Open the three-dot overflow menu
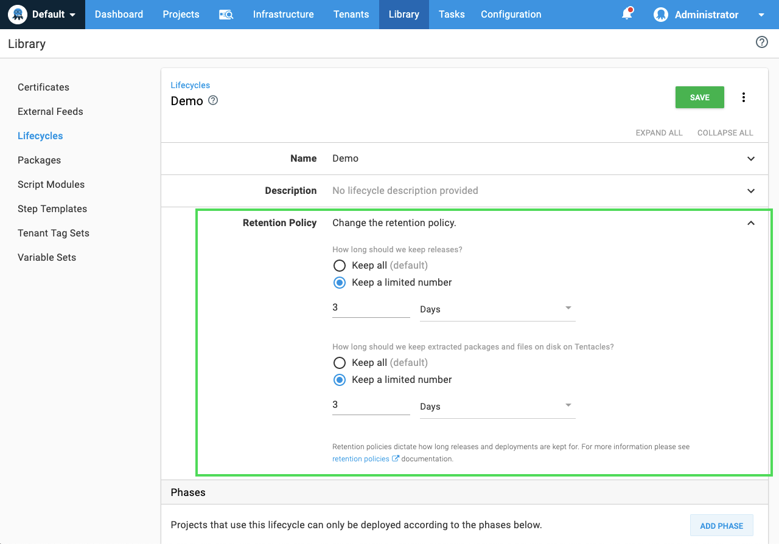 click(x=743, y=97)
